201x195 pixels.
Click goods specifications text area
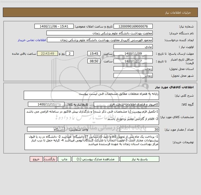point(92,117)
